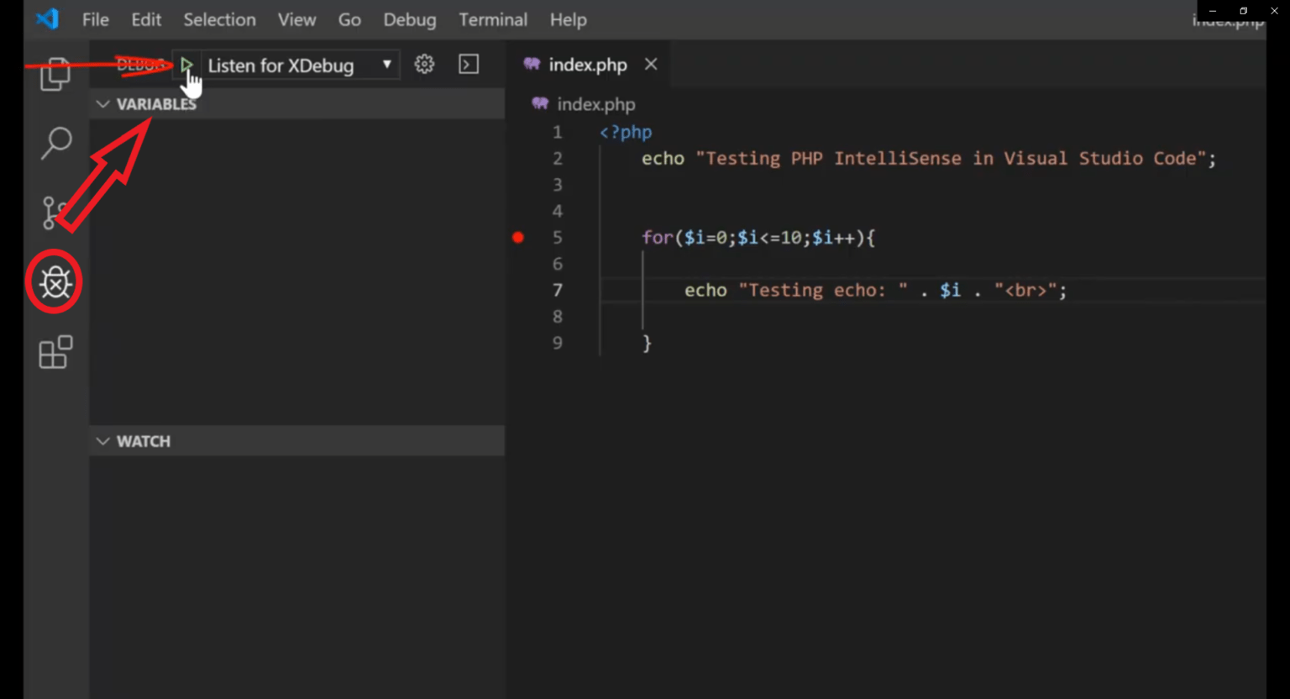The height and width of the screenshot is (699, 1290).
Task: Click the index.php breadcrumb above the editor
Action: click(596, 104)
